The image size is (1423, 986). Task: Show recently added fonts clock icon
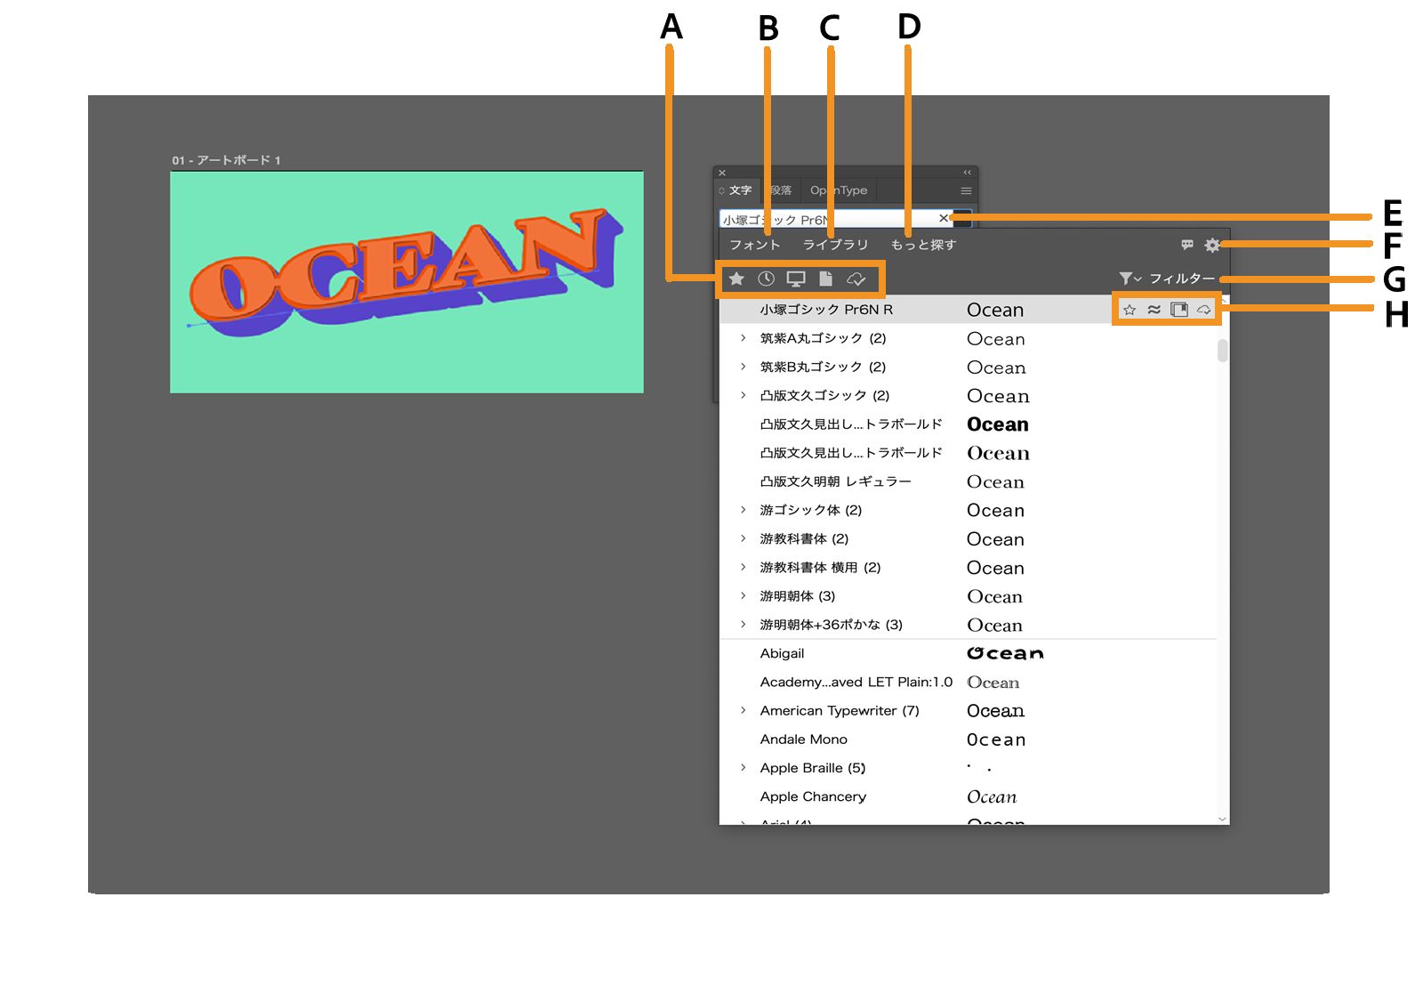766,279
